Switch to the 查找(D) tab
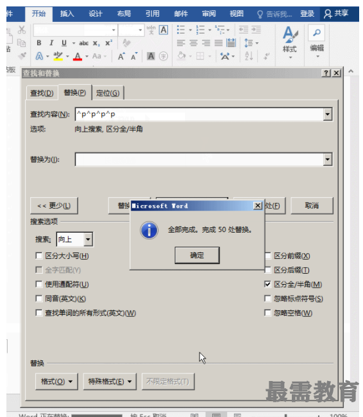This screenshot has height=417, width=363. pyautogui.click(x=42, y=93)
